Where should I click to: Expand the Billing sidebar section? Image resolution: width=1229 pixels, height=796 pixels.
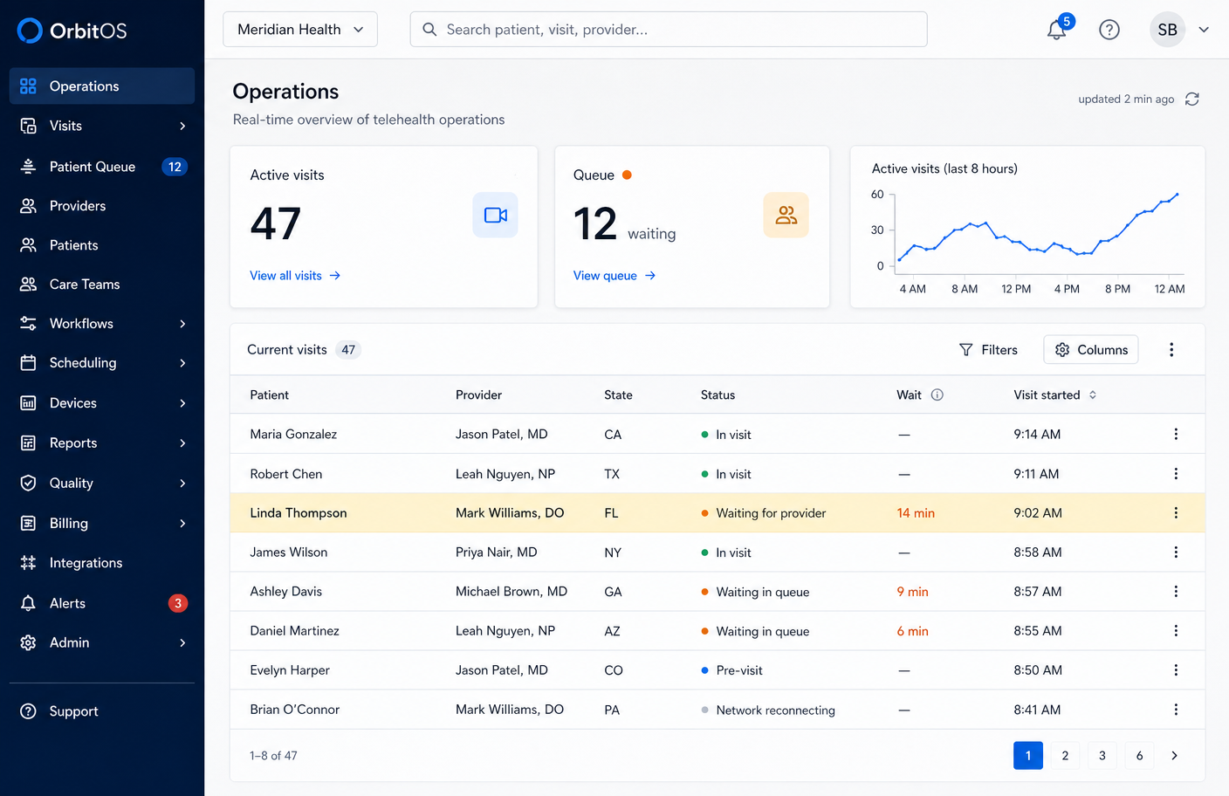pos(102,524)
